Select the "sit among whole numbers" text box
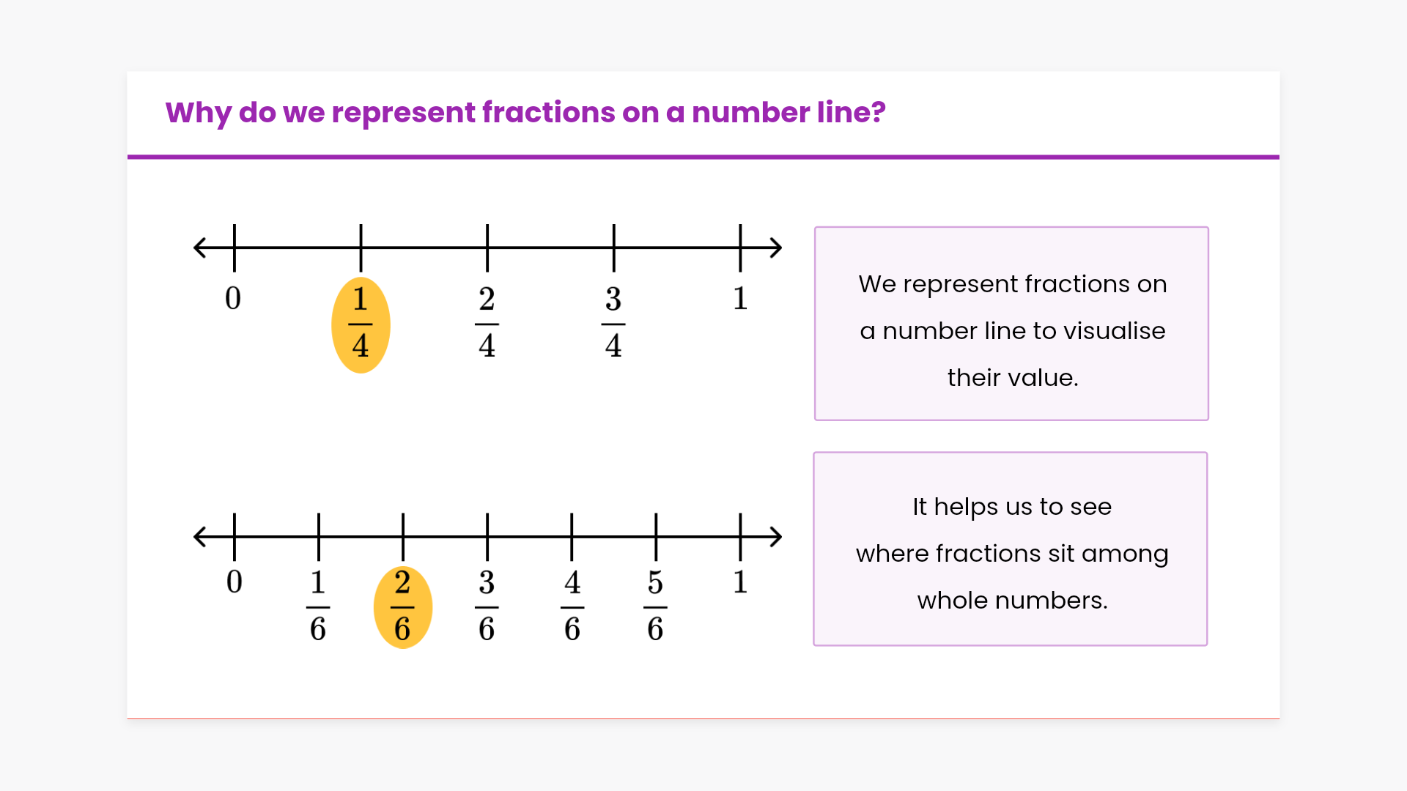The image size is (1407, 791). [1011, 549]
